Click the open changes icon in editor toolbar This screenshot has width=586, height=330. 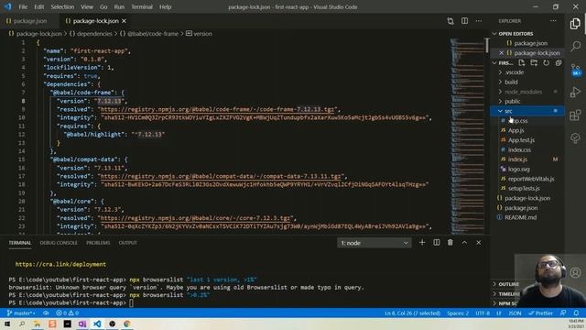tap(450, 21)
